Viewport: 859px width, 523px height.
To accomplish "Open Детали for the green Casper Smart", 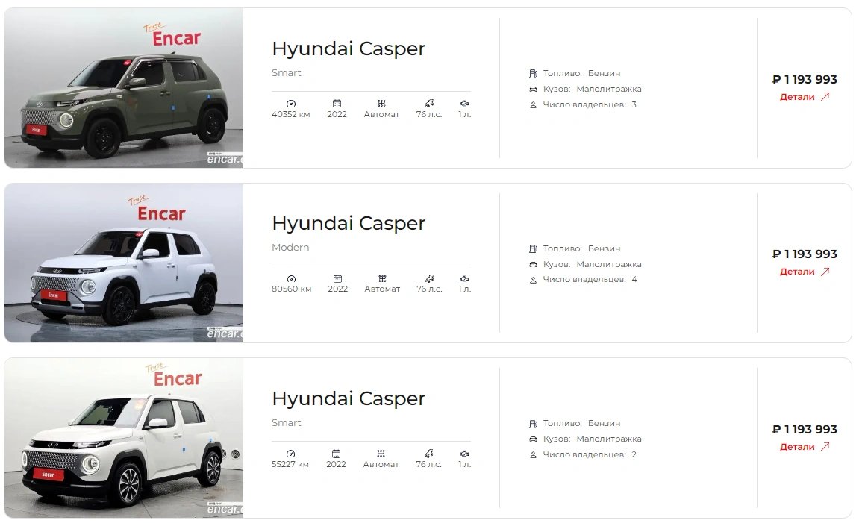I will pos(805,97).
